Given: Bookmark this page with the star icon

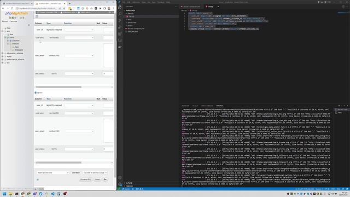Looking at the screenshot, I should pyautogui.click(x=64, y=8).
